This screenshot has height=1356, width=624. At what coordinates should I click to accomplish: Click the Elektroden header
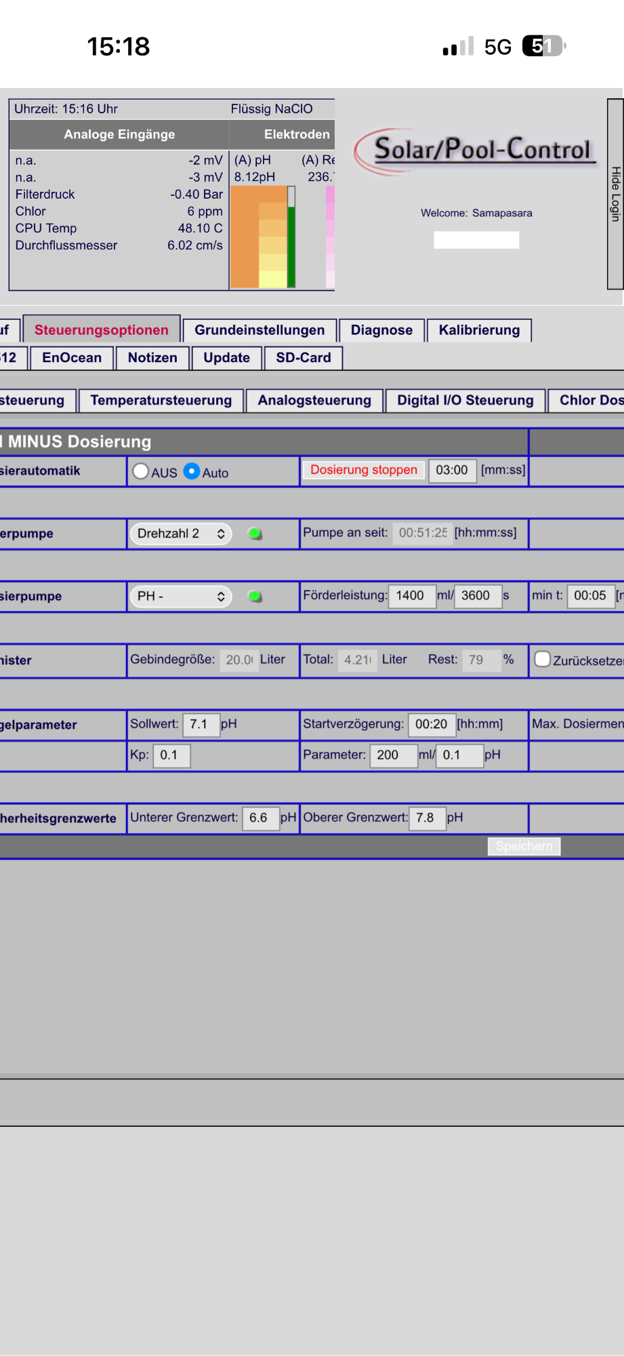click(x=297, y=134)
